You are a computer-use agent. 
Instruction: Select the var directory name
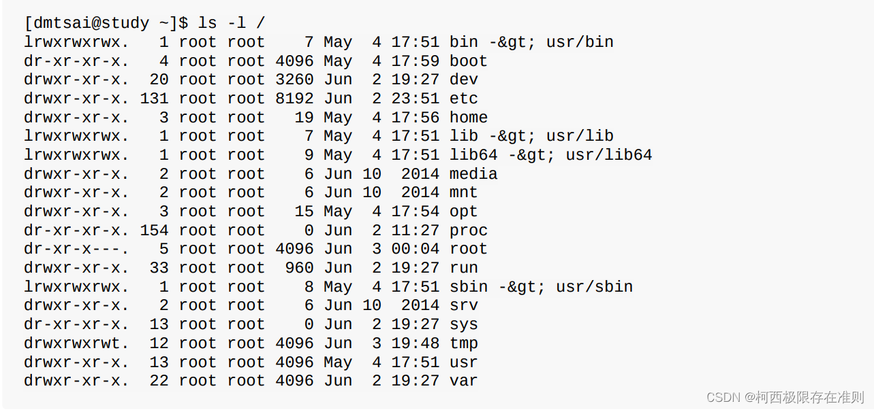click(x=463, y=381)
